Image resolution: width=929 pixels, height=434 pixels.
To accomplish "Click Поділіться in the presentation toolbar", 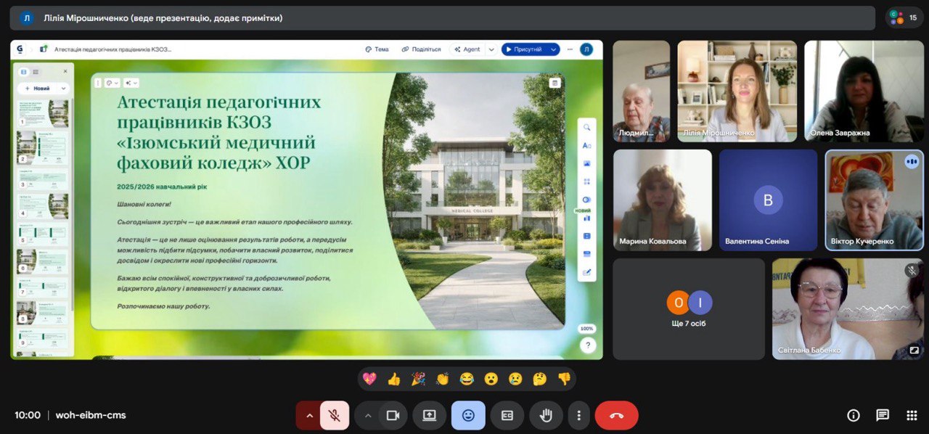I will (x=421, y=49).
